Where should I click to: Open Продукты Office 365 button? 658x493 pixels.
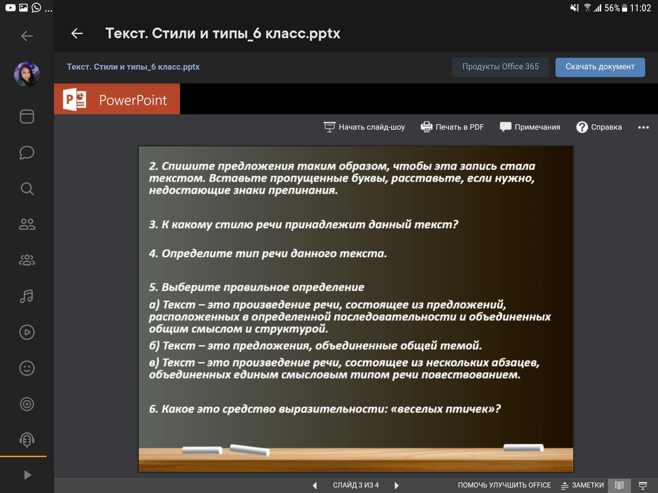pos(500,67)
